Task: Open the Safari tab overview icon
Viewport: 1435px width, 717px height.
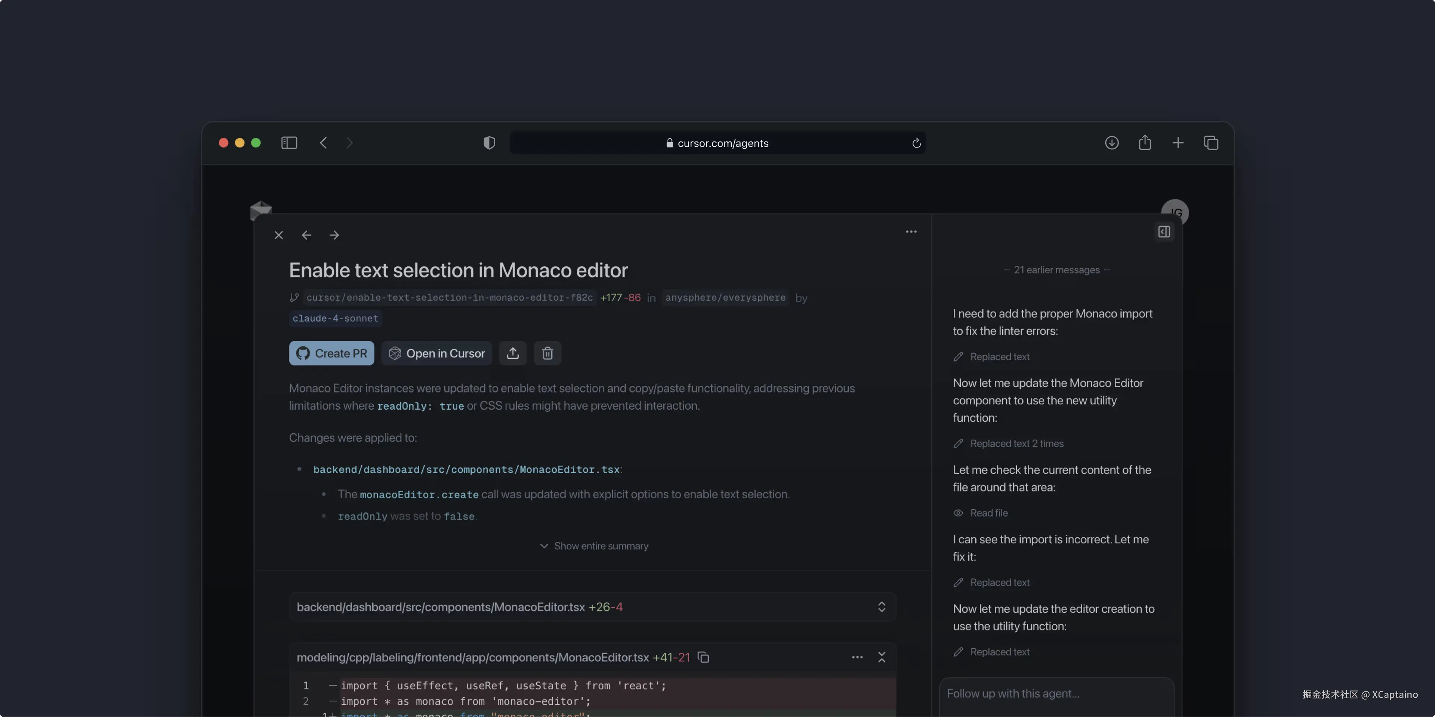Action: [x=1210, y=143]
